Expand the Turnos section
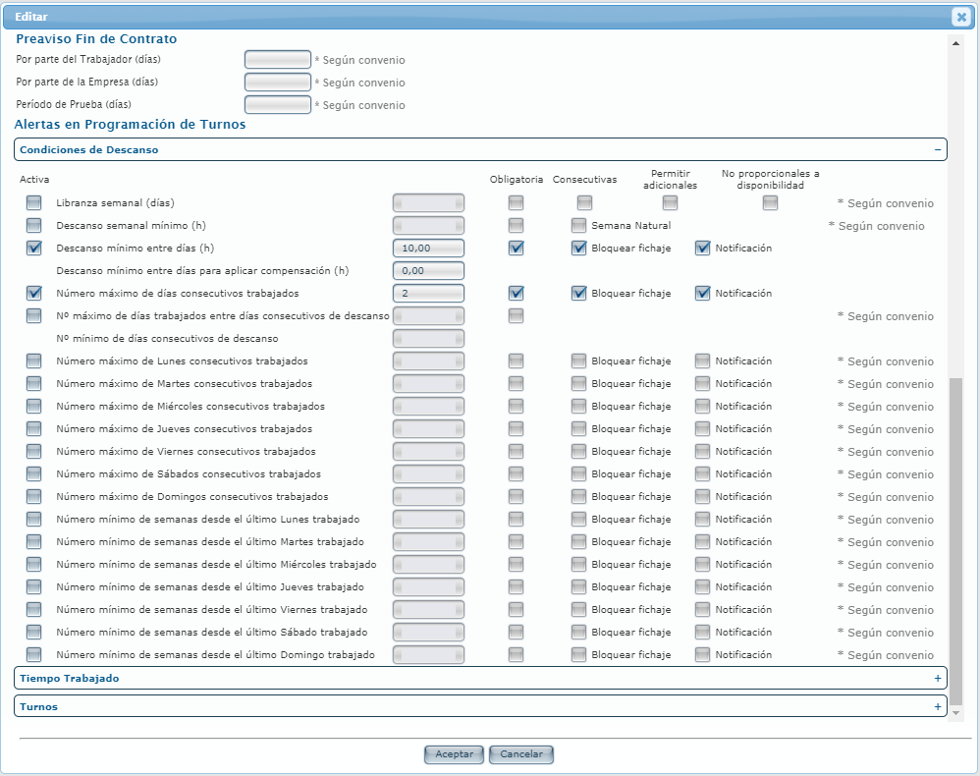The width and height of the screenshot is (980, 776). click(x=938, y=706)
